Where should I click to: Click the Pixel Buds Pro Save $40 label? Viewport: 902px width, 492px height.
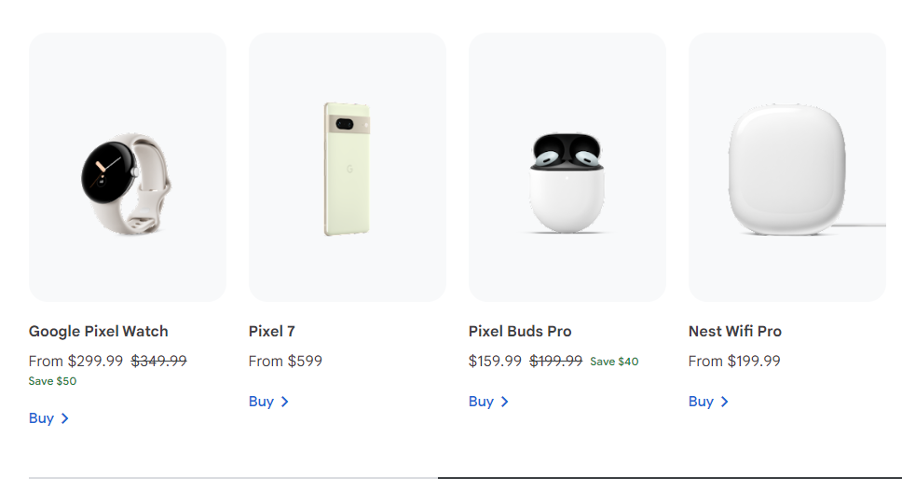click(x=614, y=362)
